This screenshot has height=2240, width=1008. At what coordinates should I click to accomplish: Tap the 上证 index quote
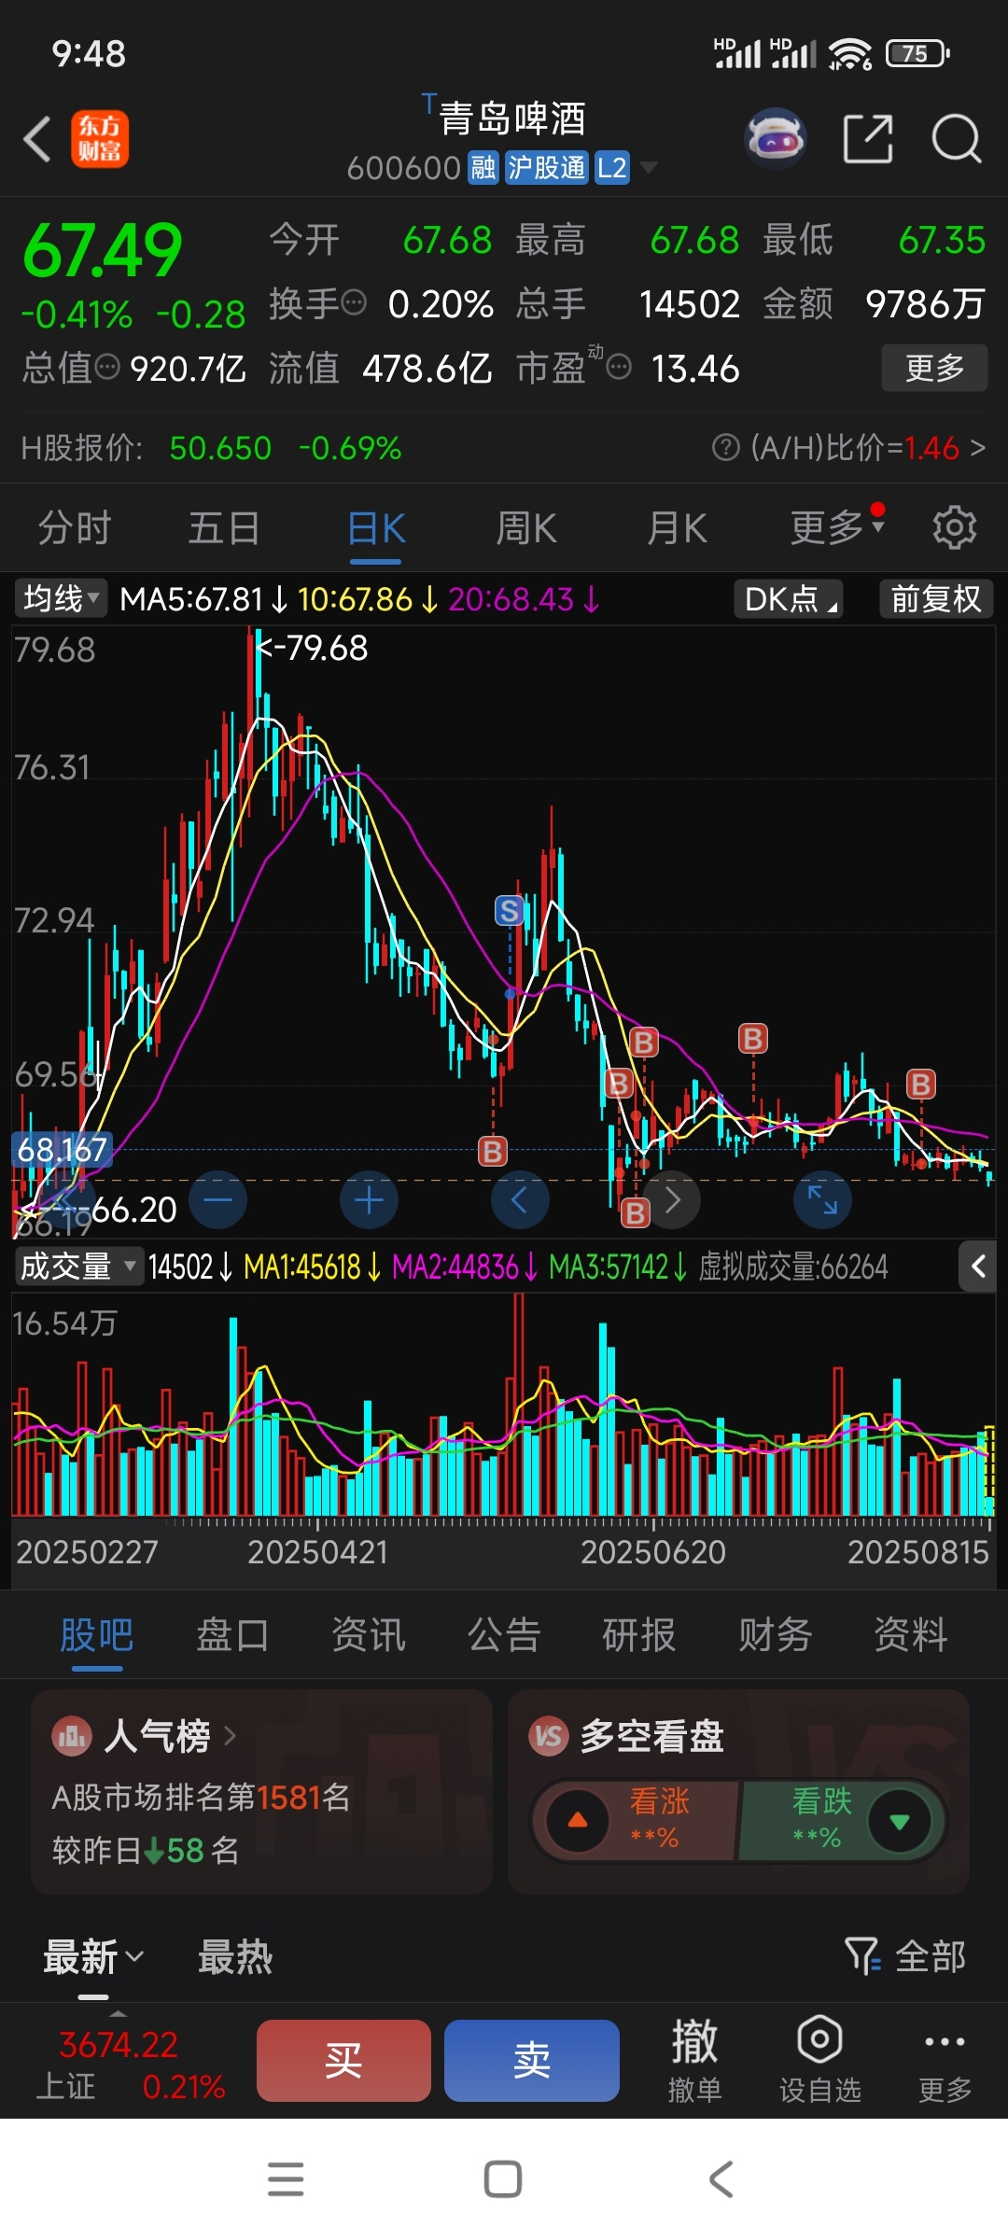[x=131, y=2065]
